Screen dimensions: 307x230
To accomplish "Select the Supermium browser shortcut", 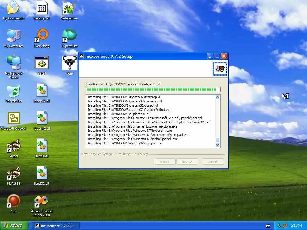I will coord(69,38).
